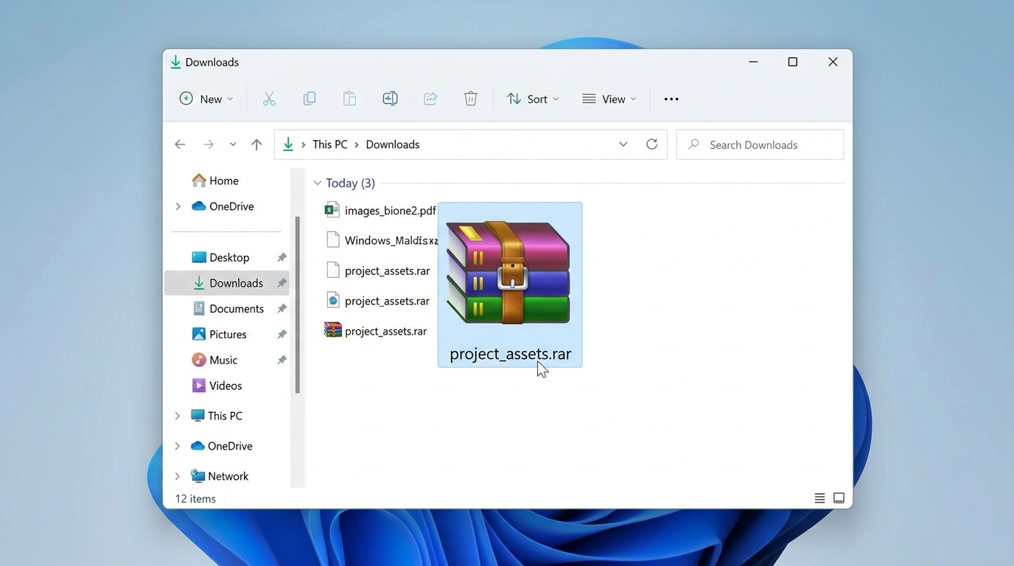Select the images_bione2.pdf file name
Image resolution: width=1014 pixels, height=566 pixels.
pos(391,211)
